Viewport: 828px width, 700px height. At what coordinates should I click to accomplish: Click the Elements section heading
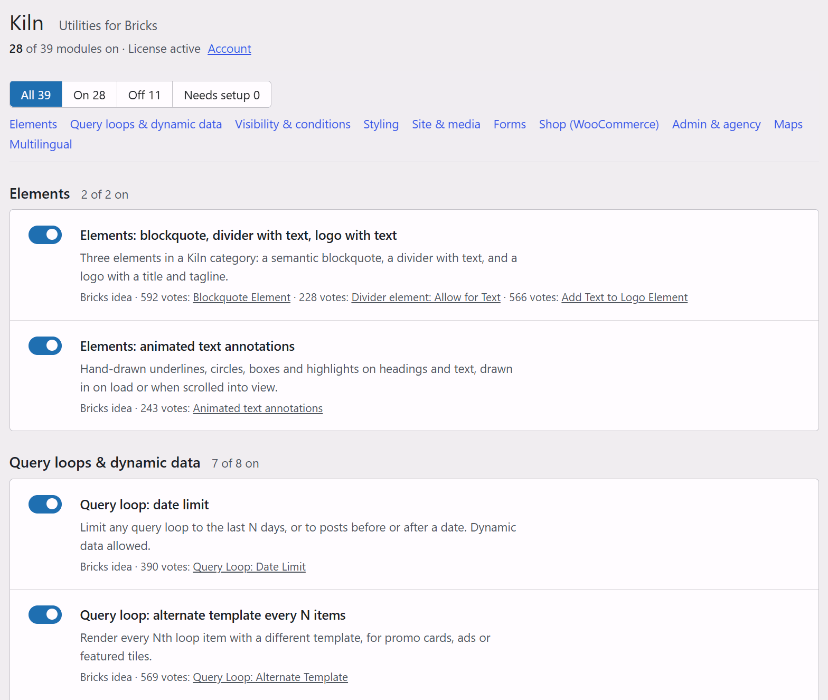tap(40, 194)
